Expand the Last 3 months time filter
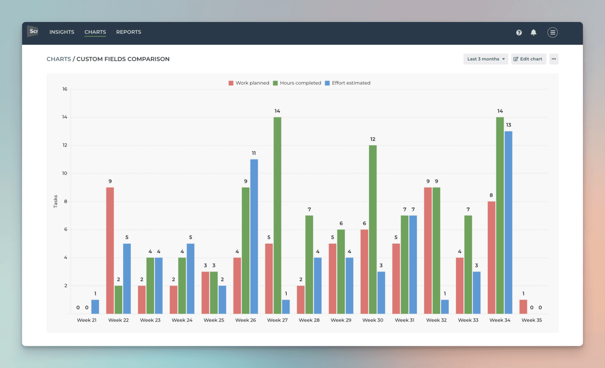 (485, 59)
